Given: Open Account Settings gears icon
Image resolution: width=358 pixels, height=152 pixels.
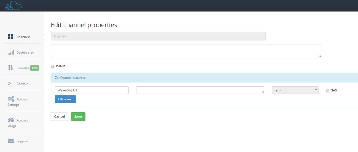Looking at the screenshot, I should pos(11,99).
